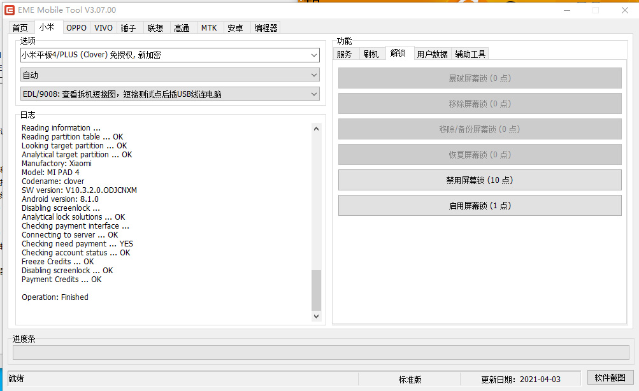Click the 移除屏幕锁 (0 点) button
The height and width of the screenshot is (391, 639).
pyautogui.click(x=480, y=104)
